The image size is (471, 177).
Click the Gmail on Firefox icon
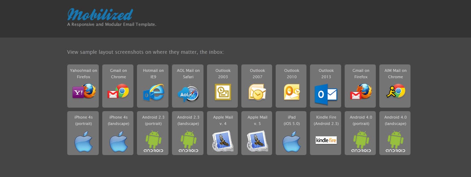point(361,92)
